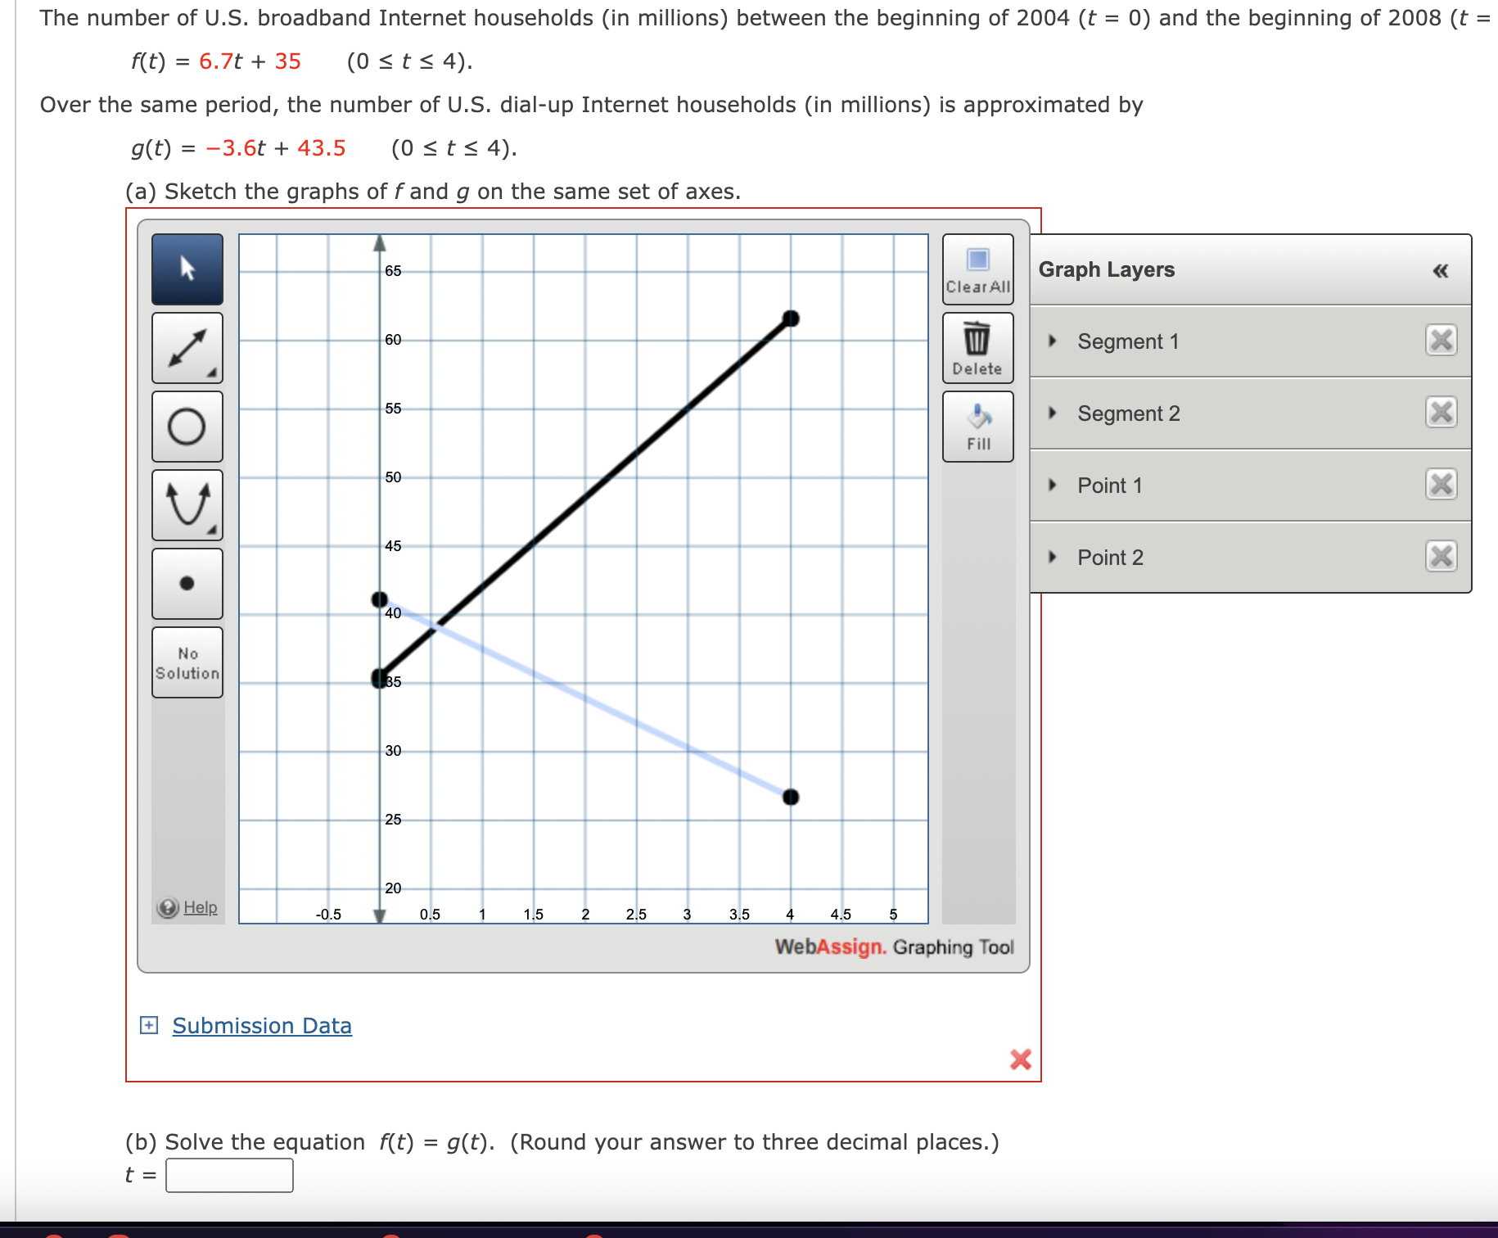Select the y-axis point at 35
The height and width of the screenshot is (1238, 1498).
point(380,678)
